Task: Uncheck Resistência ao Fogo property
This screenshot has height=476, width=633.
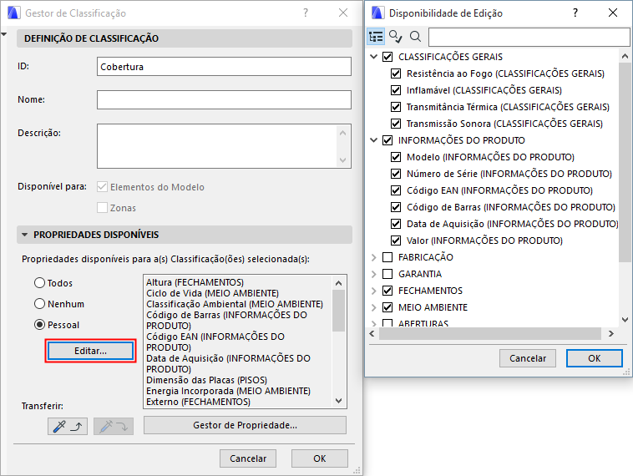Action: click(396, 73)
